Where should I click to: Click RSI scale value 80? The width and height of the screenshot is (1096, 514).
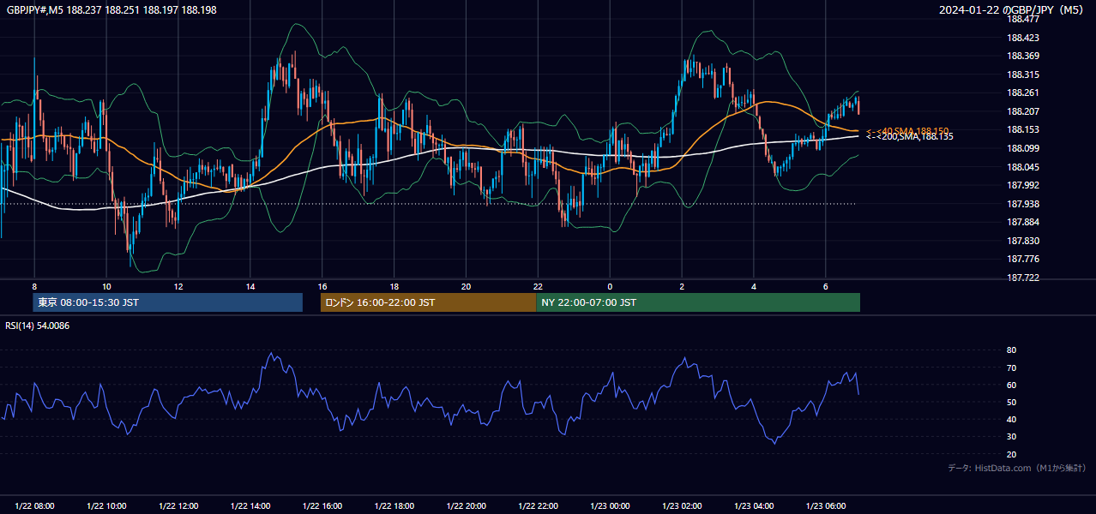pyautogui.click(x=1011, y=350)
